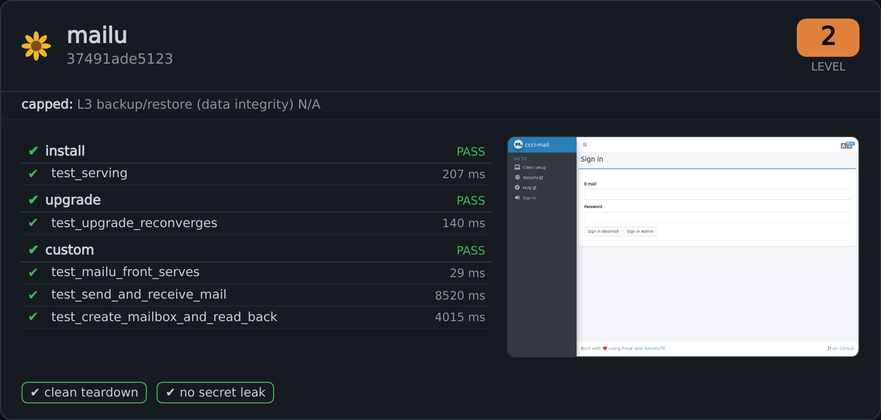
Task: Follow the AdminLTE link in footer
Action: pyautogui.click(x=655, y=349)
